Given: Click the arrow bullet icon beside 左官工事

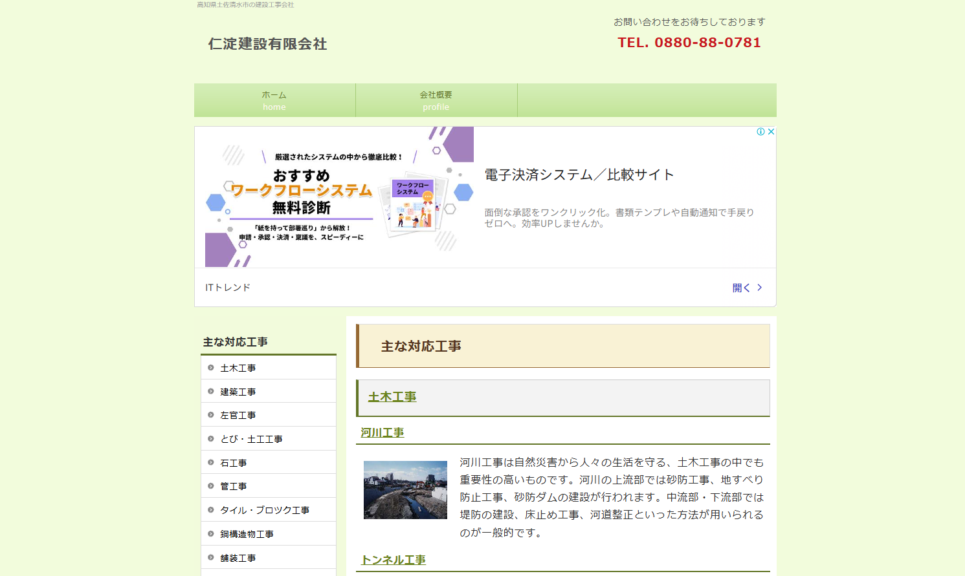Looking at the screenshot, I should pos(210,414).
